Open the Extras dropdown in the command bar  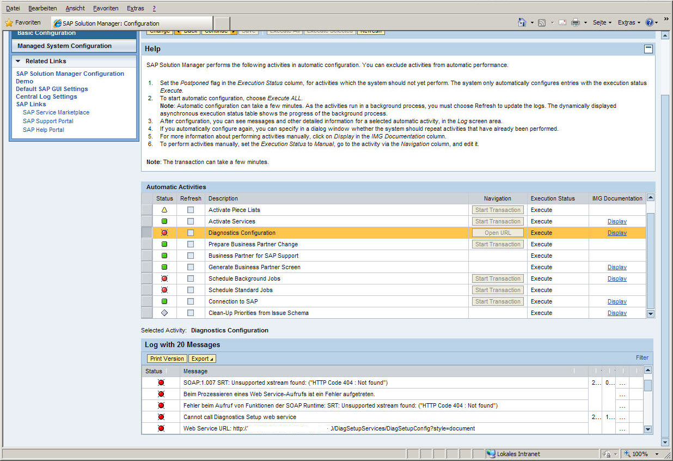(x=629, y=22)
